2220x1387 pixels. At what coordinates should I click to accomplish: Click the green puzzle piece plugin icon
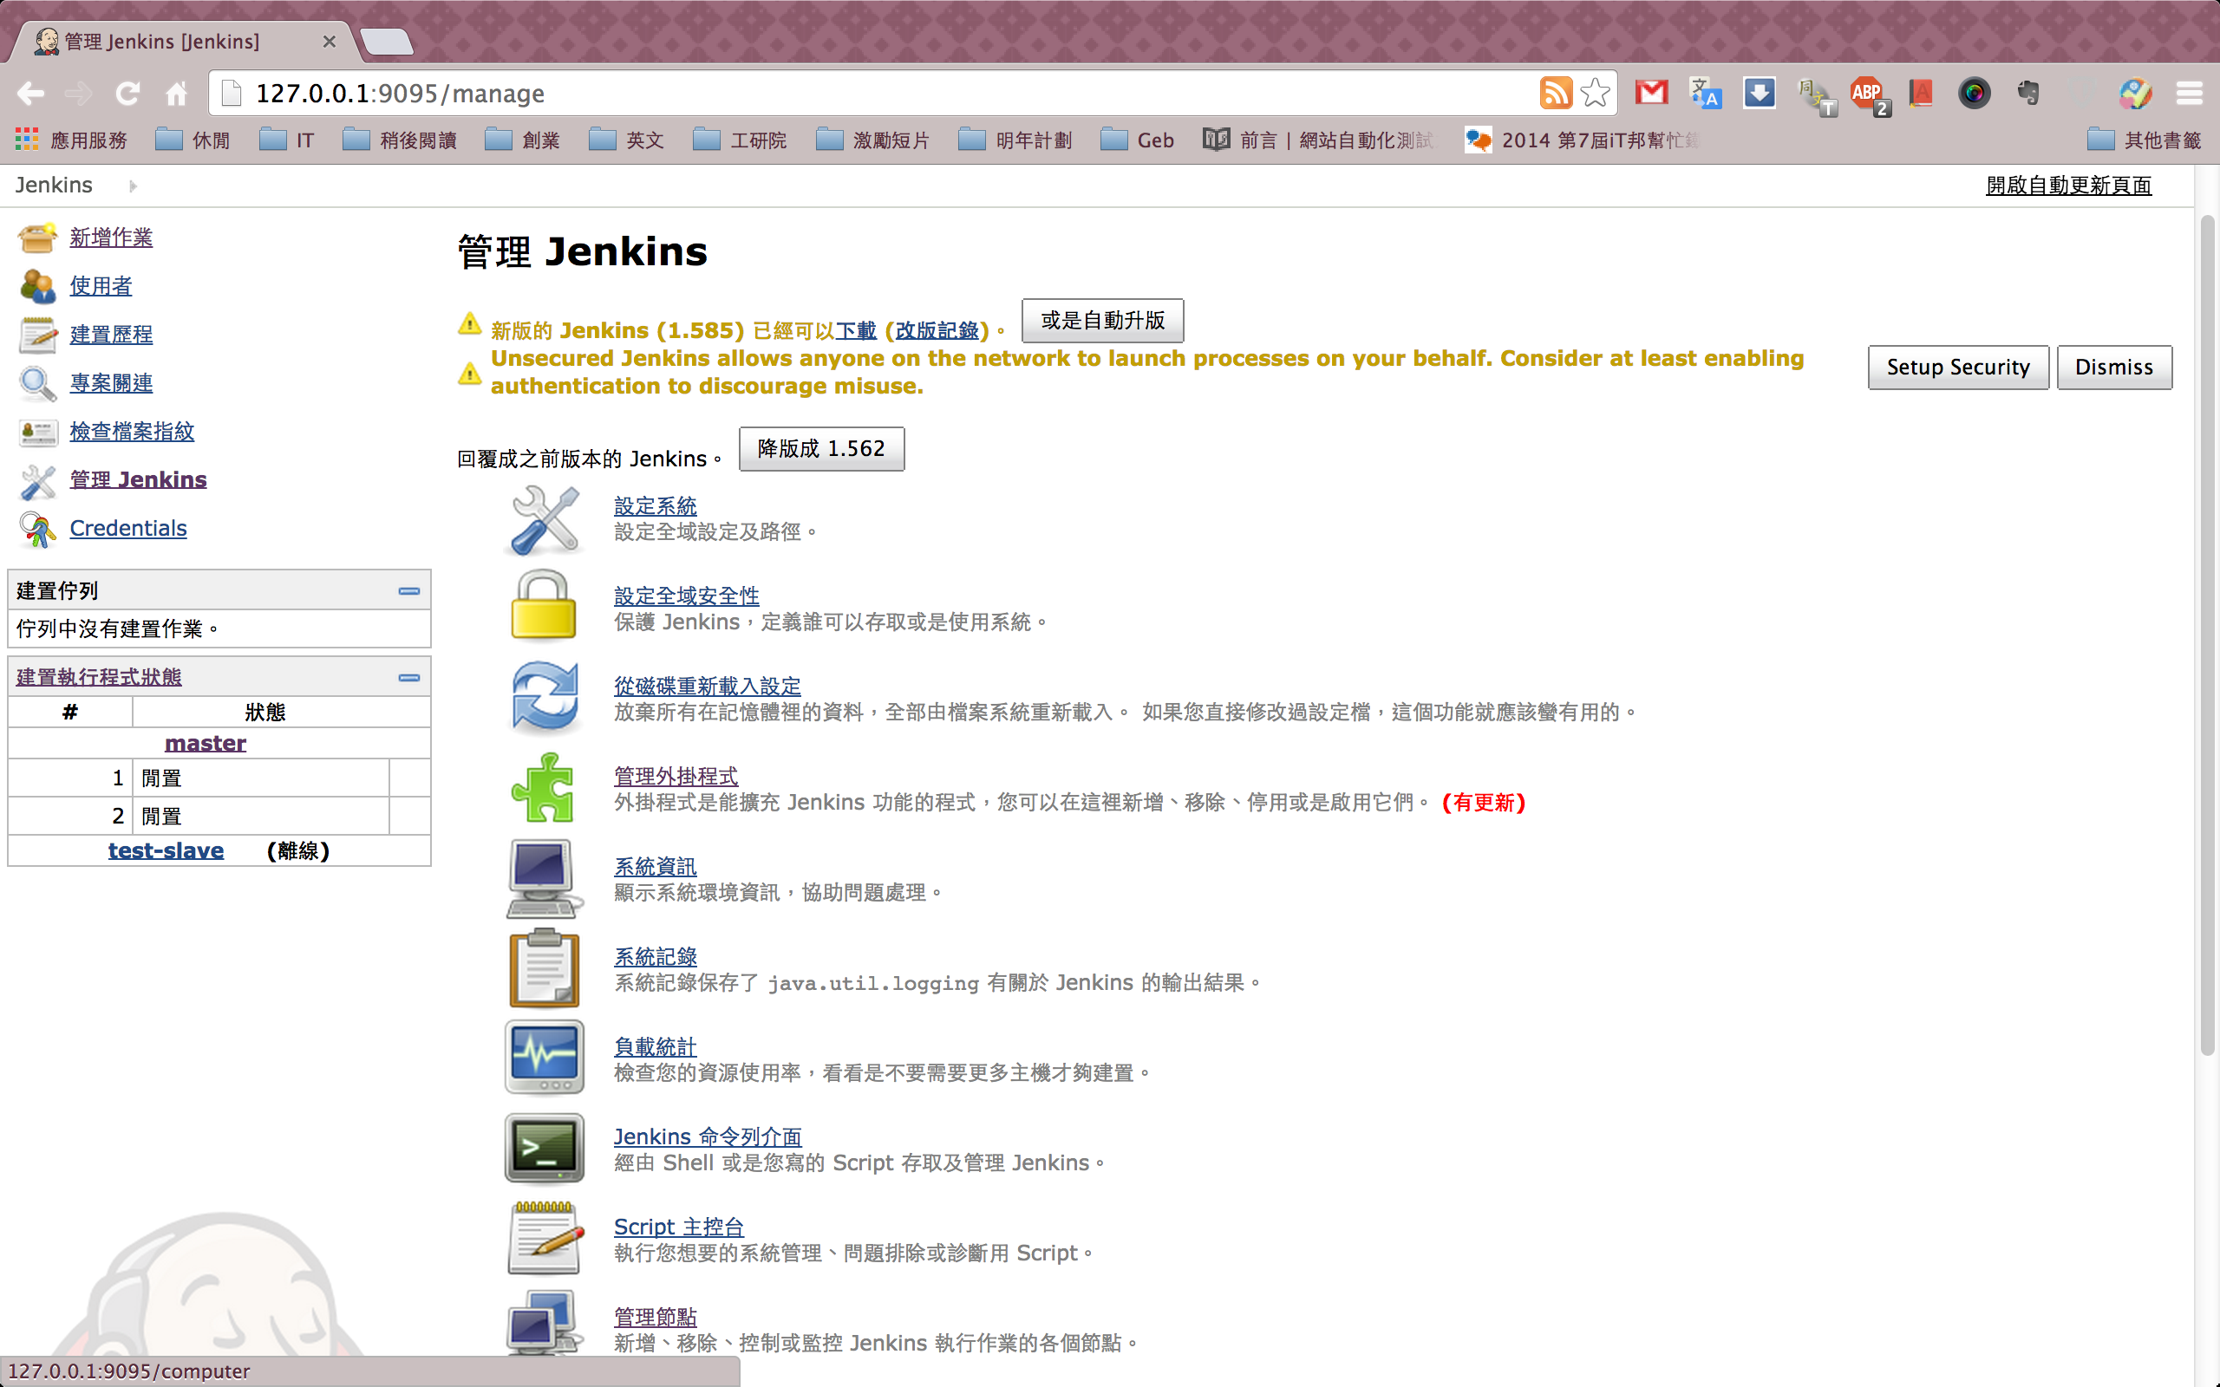tap(544, 788)
